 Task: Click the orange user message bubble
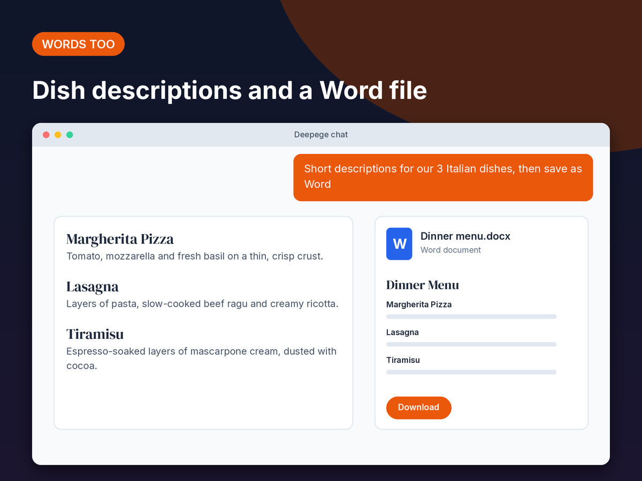tap(443, 177)
